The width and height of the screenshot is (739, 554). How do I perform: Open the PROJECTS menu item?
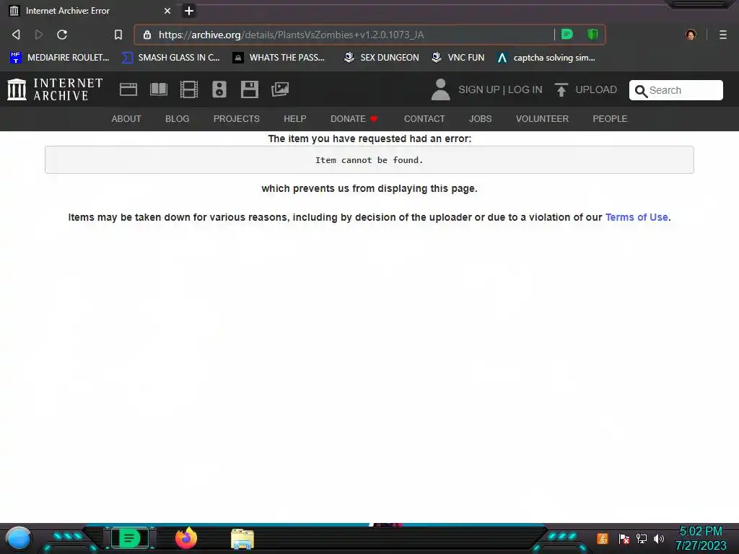pos(237,119)
